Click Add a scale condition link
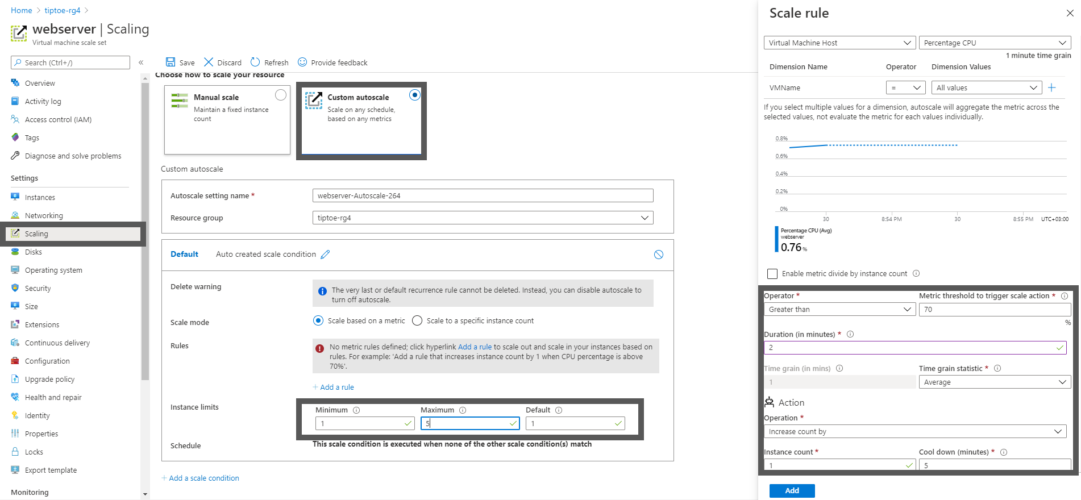Viewport: 1081px width, 500px height. (x=200, y=478)
